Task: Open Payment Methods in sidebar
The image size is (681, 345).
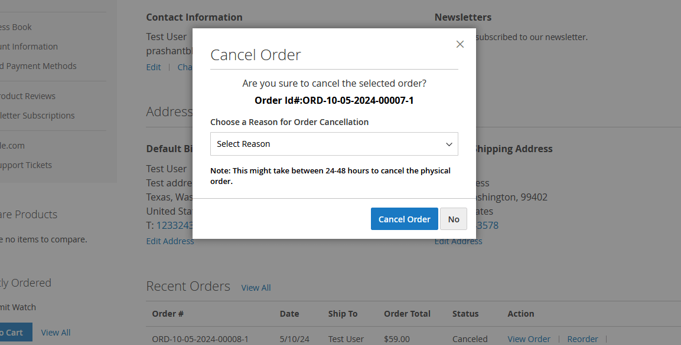Action: 38,66
